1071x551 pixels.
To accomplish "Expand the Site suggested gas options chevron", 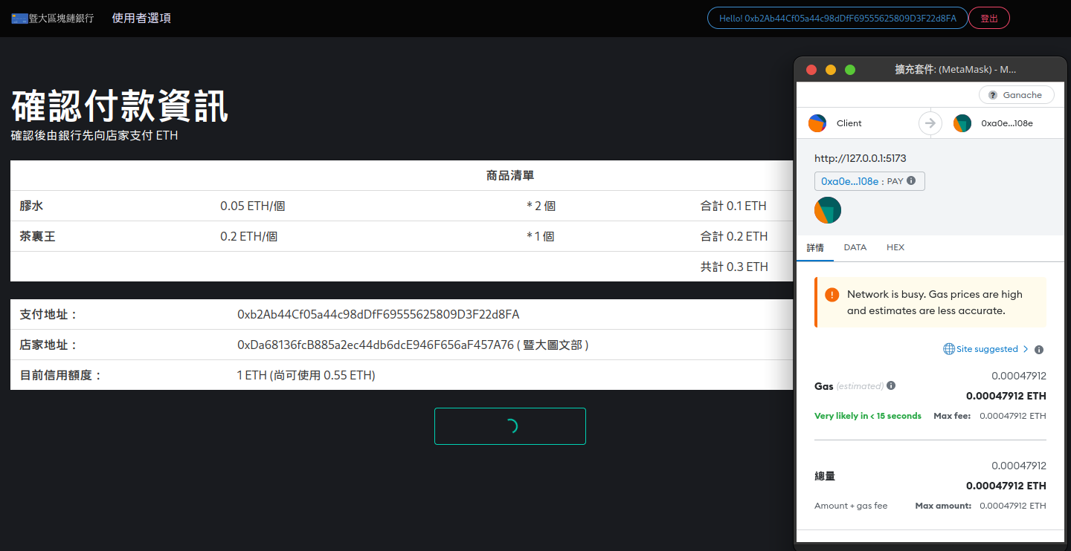I will pyautogui.click(x=1026, y=349).
